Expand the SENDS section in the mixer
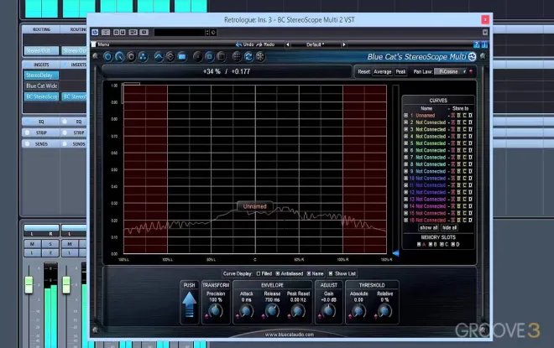The image size is (554, 348). [x=41, y=144]
